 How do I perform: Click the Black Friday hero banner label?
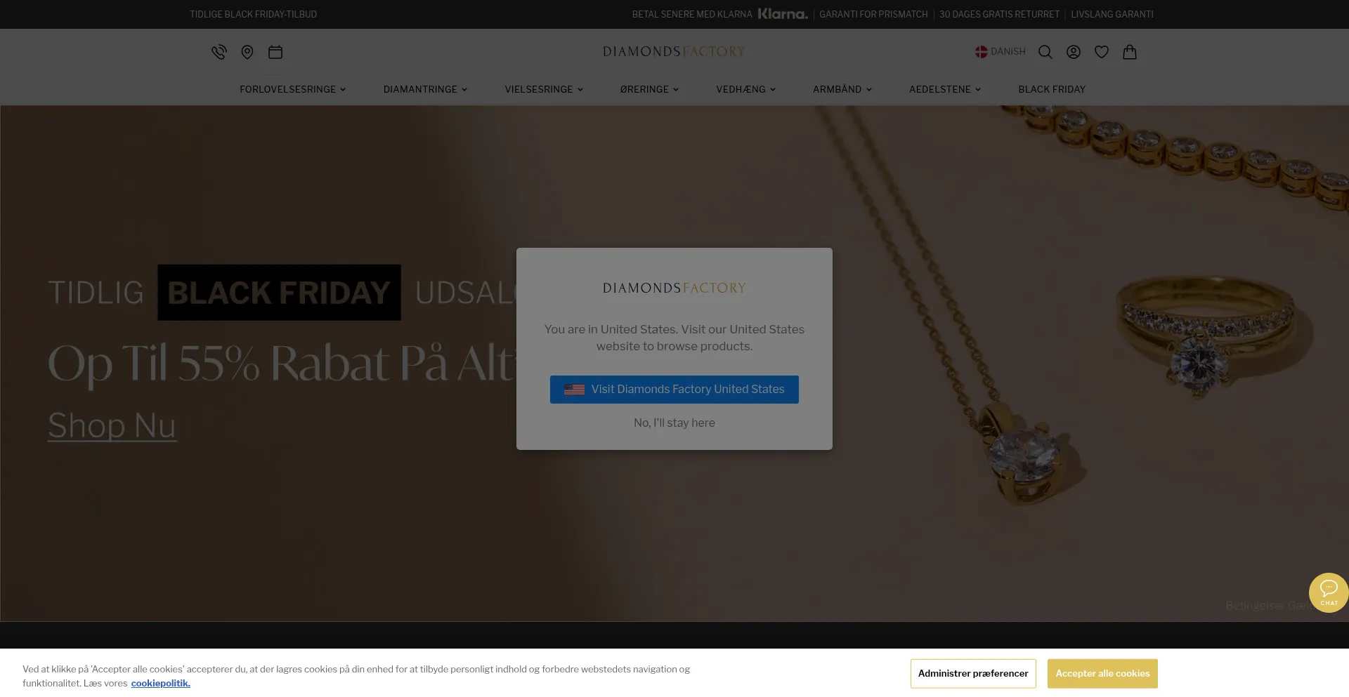[x=279, y=293]
